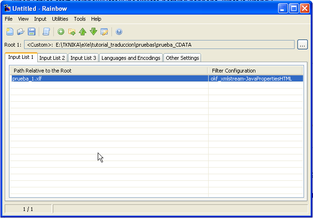This screenshot has width=313, height=218.
Task: Switch to the Input List 2 tab
Action: [x=52, y=58]
